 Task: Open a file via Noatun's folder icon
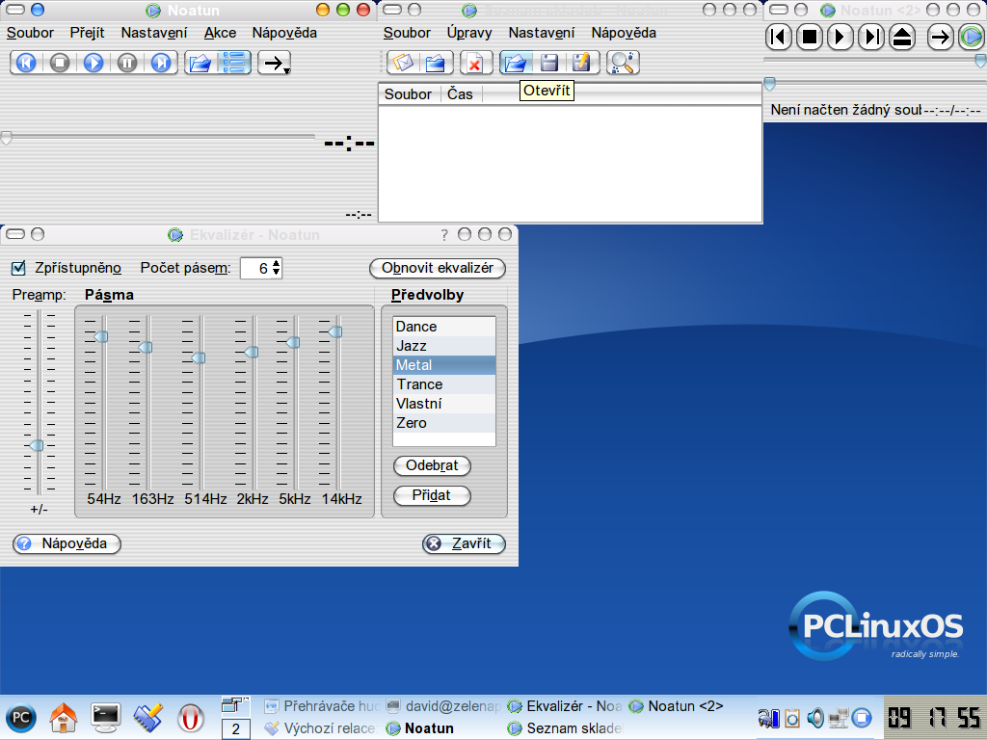pos(200,63)
